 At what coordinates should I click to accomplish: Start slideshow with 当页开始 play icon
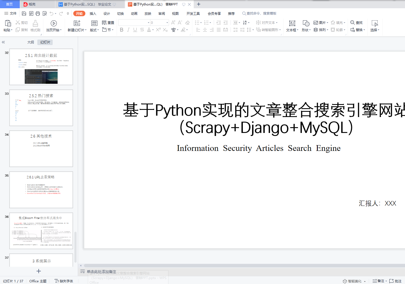[54, 23]
